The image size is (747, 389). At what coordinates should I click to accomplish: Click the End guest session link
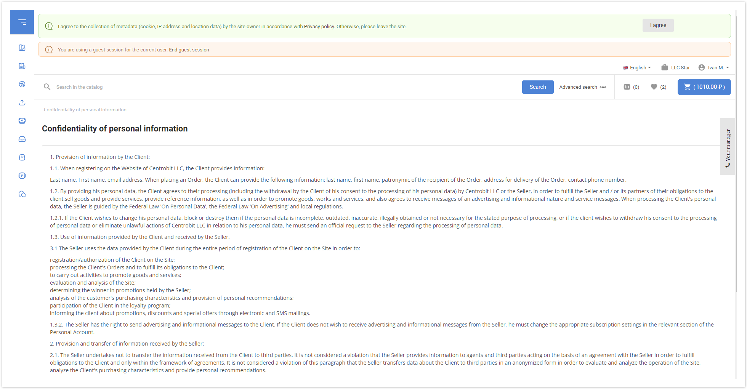tap(189, 50)
